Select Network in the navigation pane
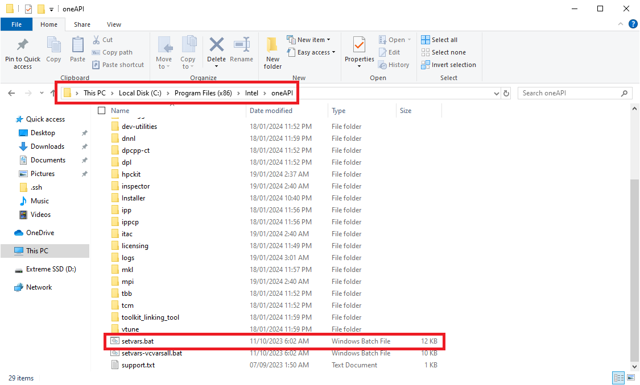Viewport: 640px width, 385px height. pyautogui.click(x=39, y=287)
